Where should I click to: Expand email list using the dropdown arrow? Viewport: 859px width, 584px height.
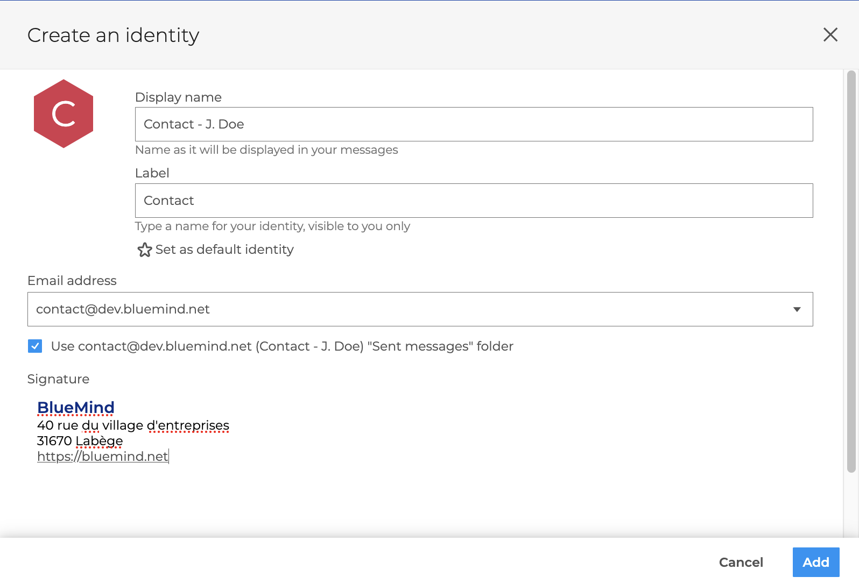point(797,309)
